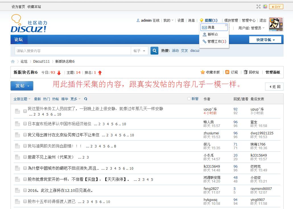Click the Discuz!111 breadcrumb link
293x209 pixels.
coord(41,62)
